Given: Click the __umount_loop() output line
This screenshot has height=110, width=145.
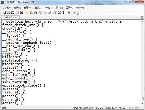Looking at the screenshot, I should pyautogui.click(x=20, y=39).
